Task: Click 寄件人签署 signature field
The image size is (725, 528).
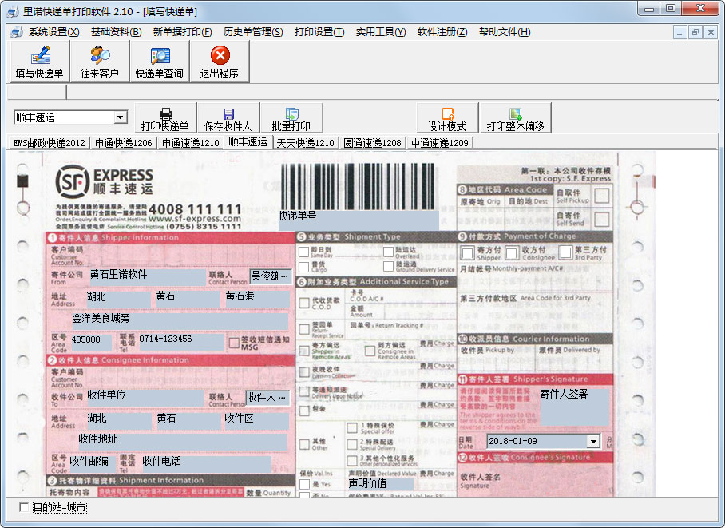Action: [574, 407]
